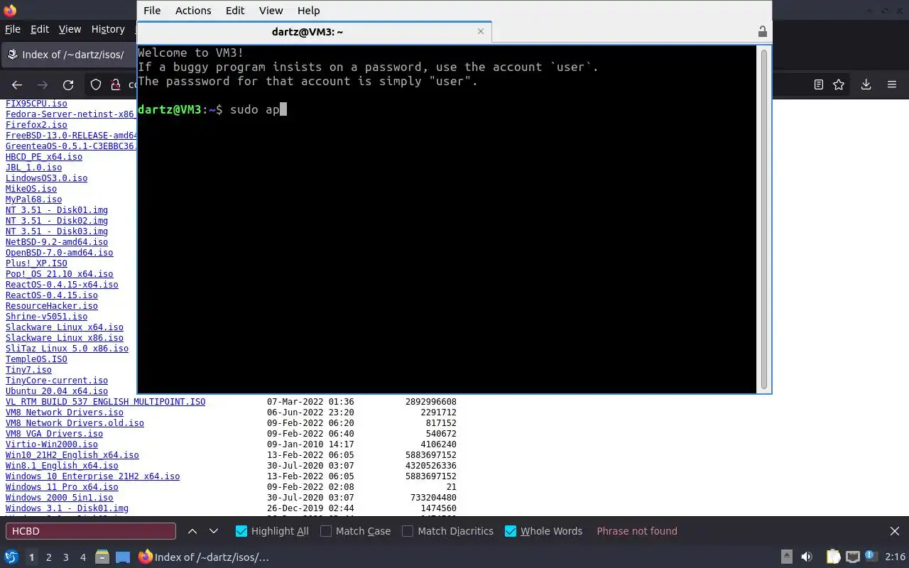Open terminal Edit menu
Screen dimensions: 909x568
(x=235, y=11)
